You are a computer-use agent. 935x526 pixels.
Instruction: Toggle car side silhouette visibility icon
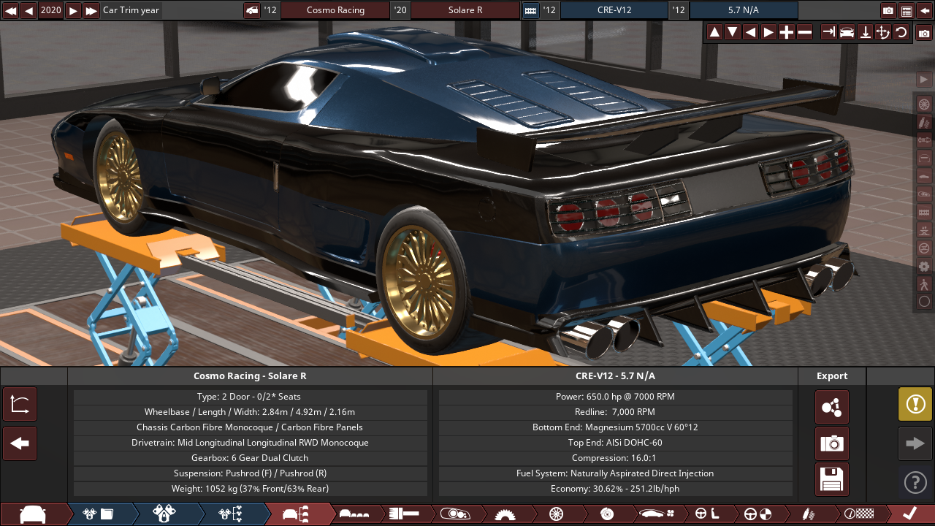[924, 175]
